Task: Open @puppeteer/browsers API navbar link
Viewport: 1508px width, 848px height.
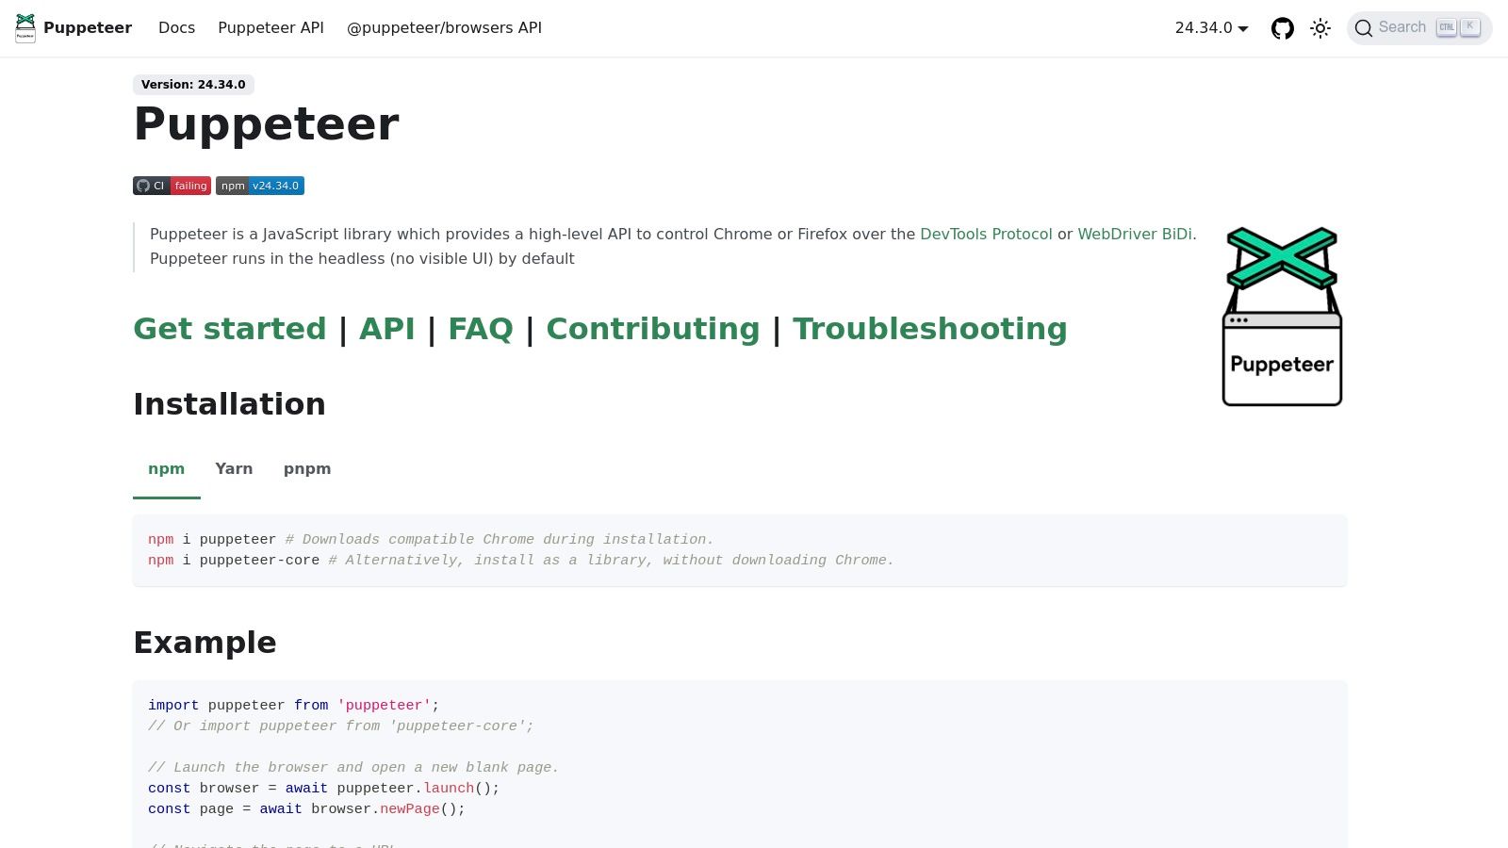Action: (x=444, y=28)
